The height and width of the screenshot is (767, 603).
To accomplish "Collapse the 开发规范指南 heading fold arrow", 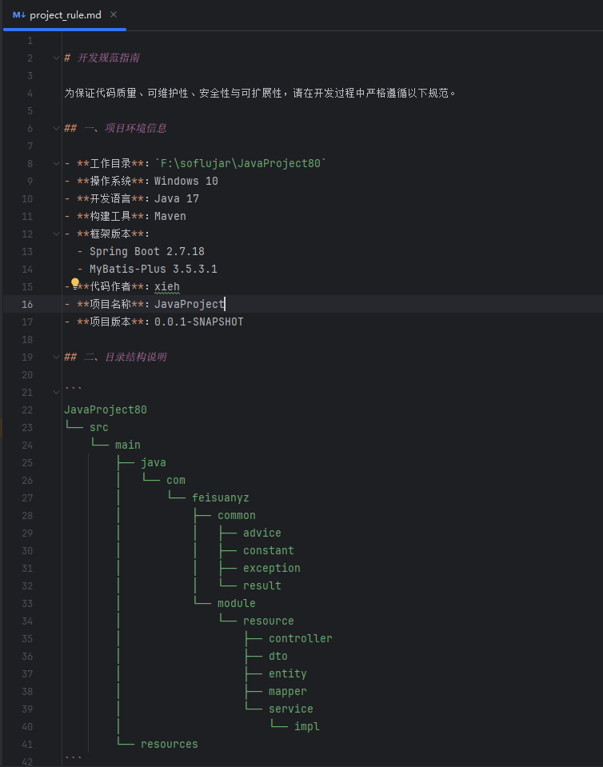I will [55, 58].
